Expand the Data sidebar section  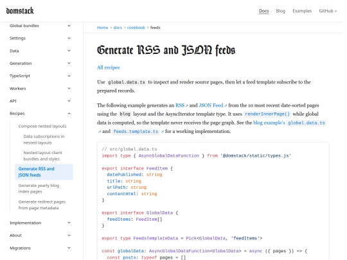tap(40, 51)
